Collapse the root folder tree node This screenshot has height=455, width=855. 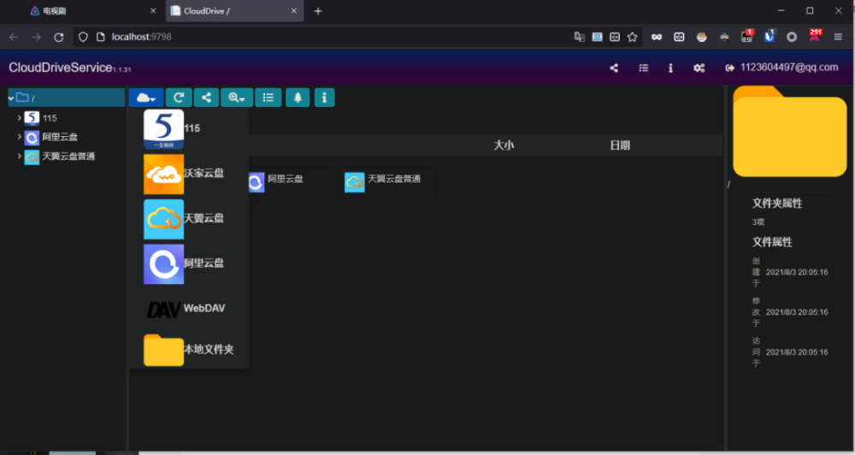click(11, 97)
